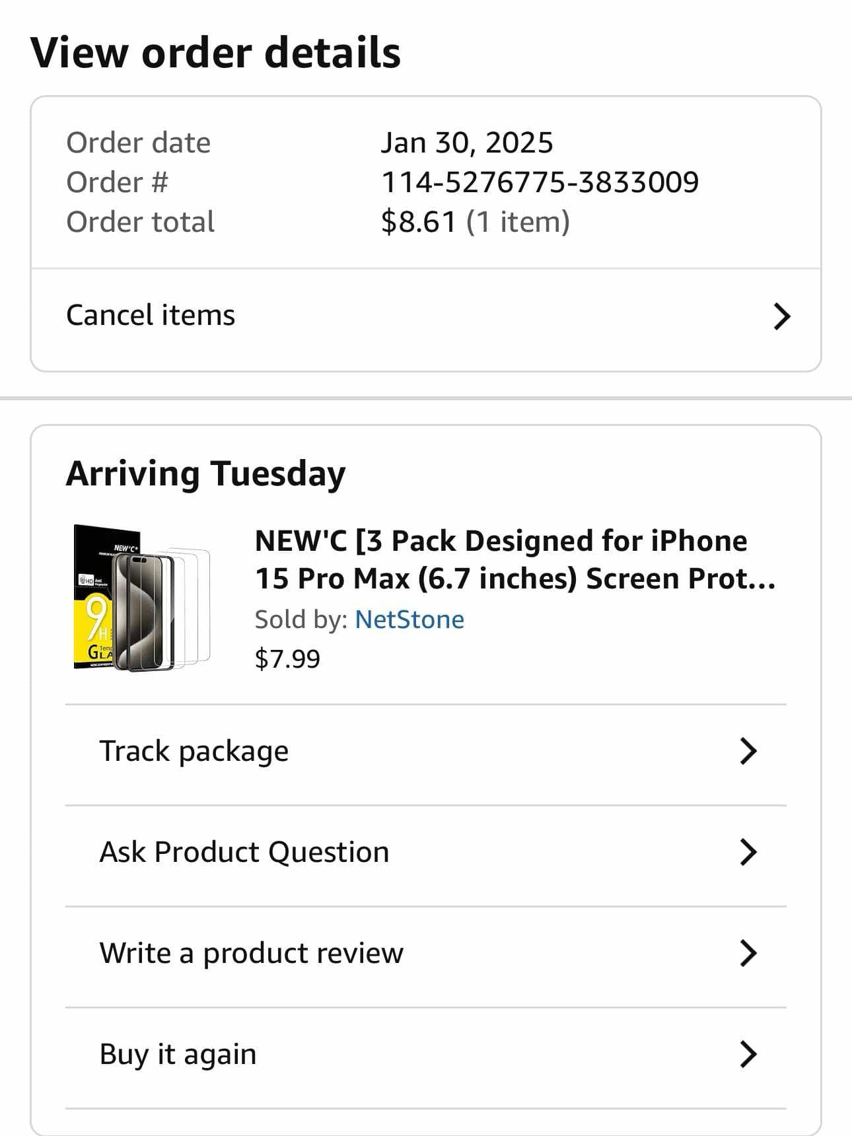852x1136 pixels.
Task: Choose the Buy it again label
Action: [178, 1054]
